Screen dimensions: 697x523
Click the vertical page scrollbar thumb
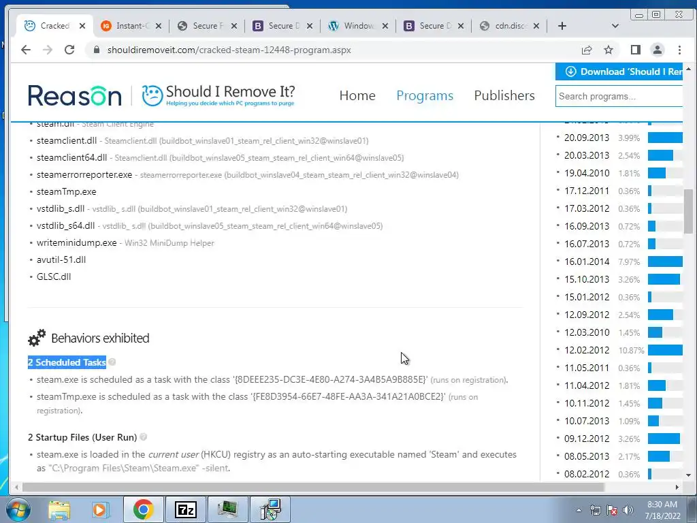[x=688, y=211]
